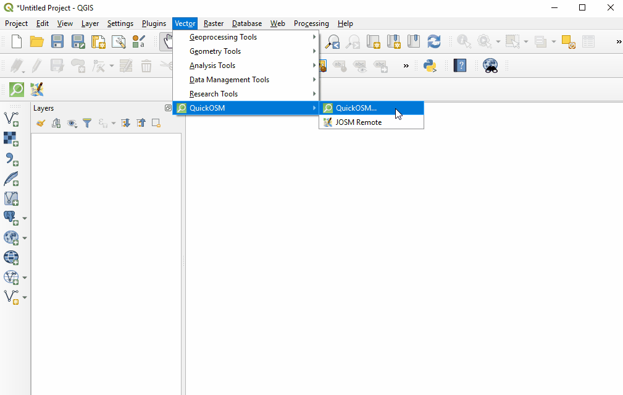Filter the legend with the funnel icon
This screenshot has height=395, width=623.
(87, 123)
